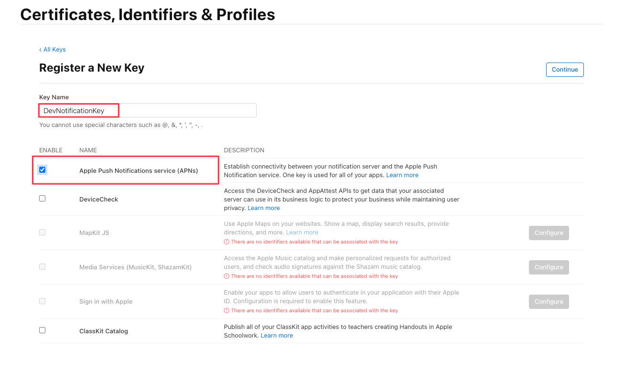This screenshot has width=635, height=381.
Task: Open Learn more link for MapKit JS
Action: (x=302, y=233)
